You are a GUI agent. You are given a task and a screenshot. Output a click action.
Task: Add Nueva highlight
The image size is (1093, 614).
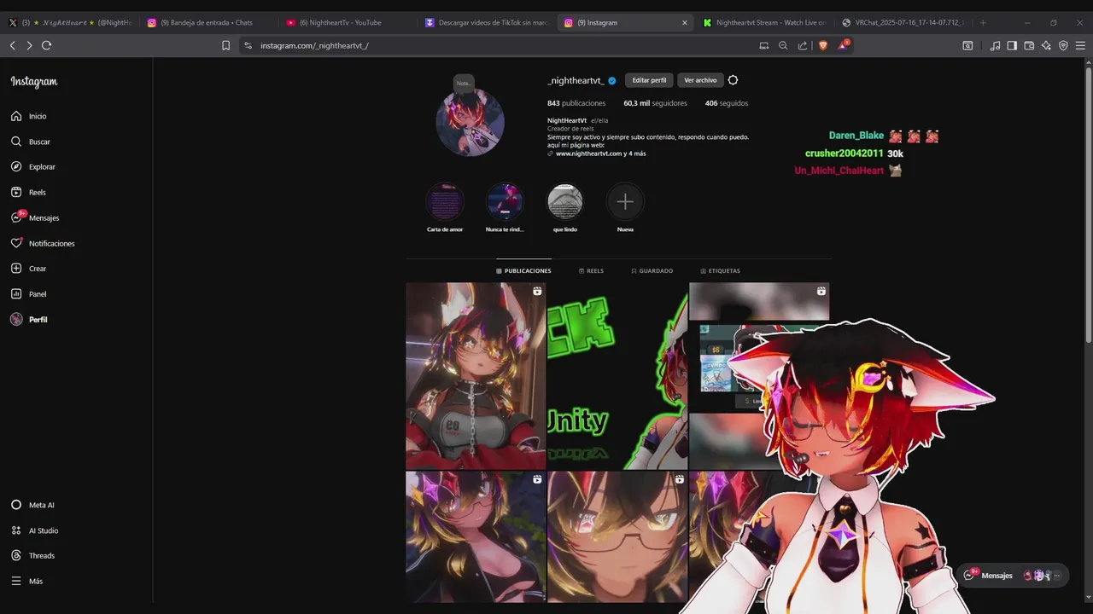point(625,202)
